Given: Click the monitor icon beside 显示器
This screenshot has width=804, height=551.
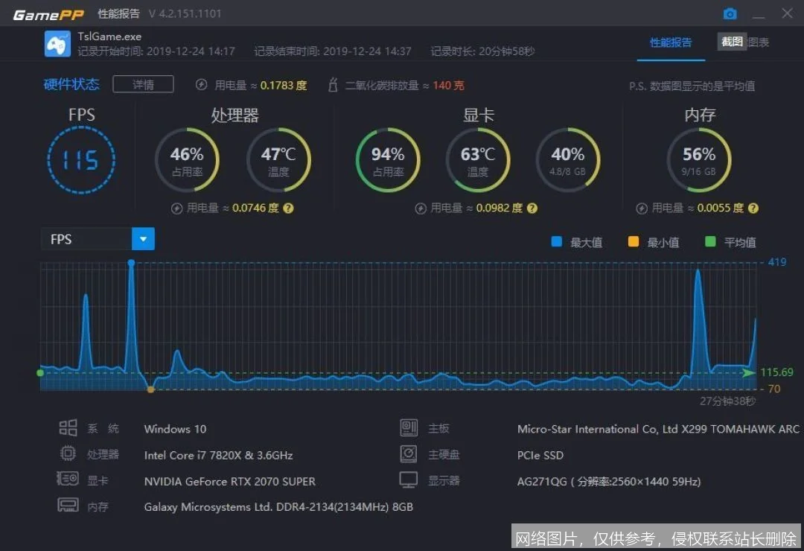Looking at the screenshot, I should [x=408, y=480].
